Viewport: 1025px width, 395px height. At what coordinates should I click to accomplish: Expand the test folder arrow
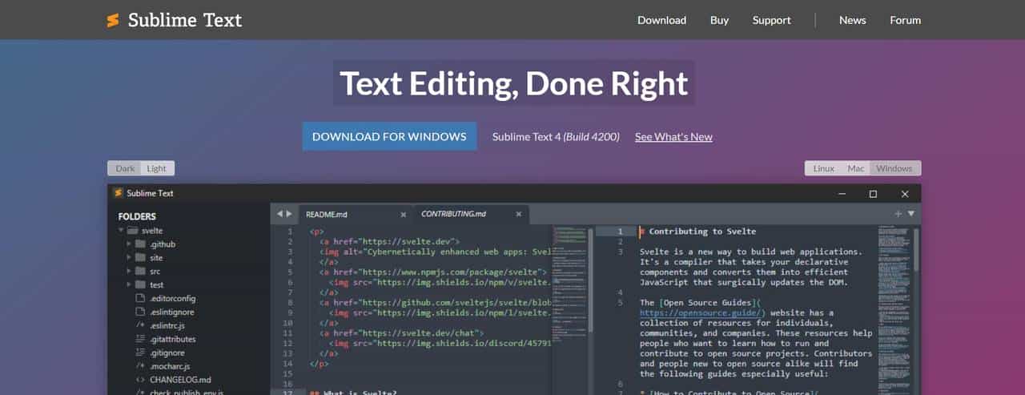click(129, 285)
